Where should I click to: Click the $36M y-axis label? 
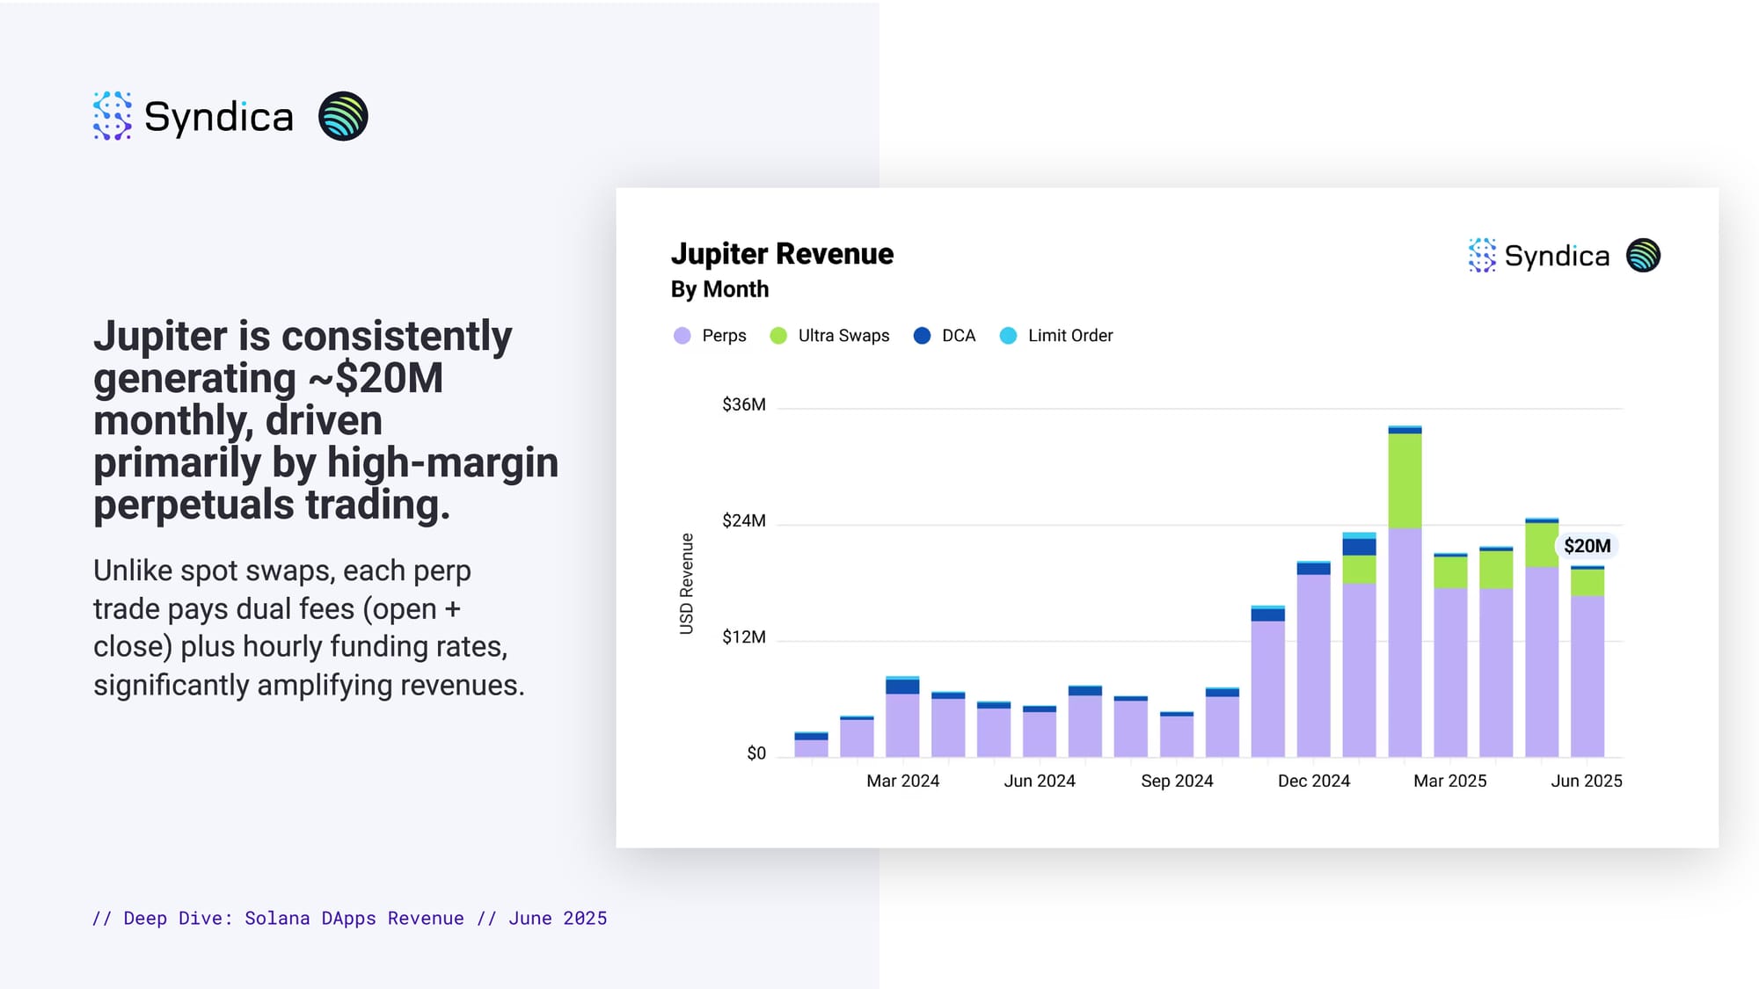(x=743, y=404)
